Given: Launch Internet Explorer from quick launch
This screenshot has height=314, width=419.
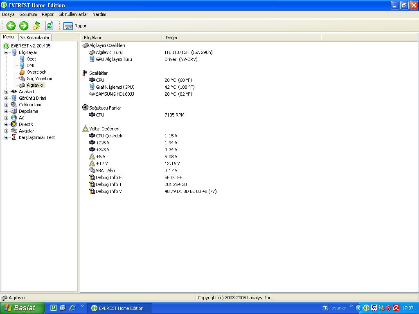Looking at the screenshot, I should point(72,308).
